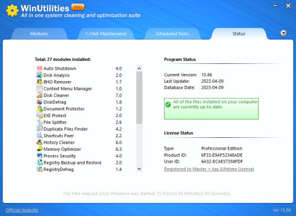Select the RegistryDefrag entry
Viewport: 296px width, 216px height.
point(59,169)
